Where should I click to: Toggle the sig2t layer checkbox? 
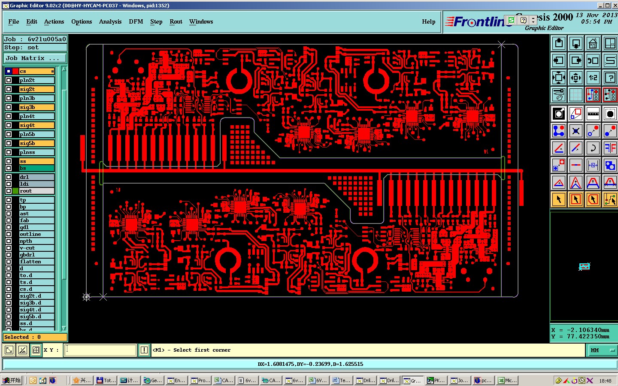(x=9, y=89)
